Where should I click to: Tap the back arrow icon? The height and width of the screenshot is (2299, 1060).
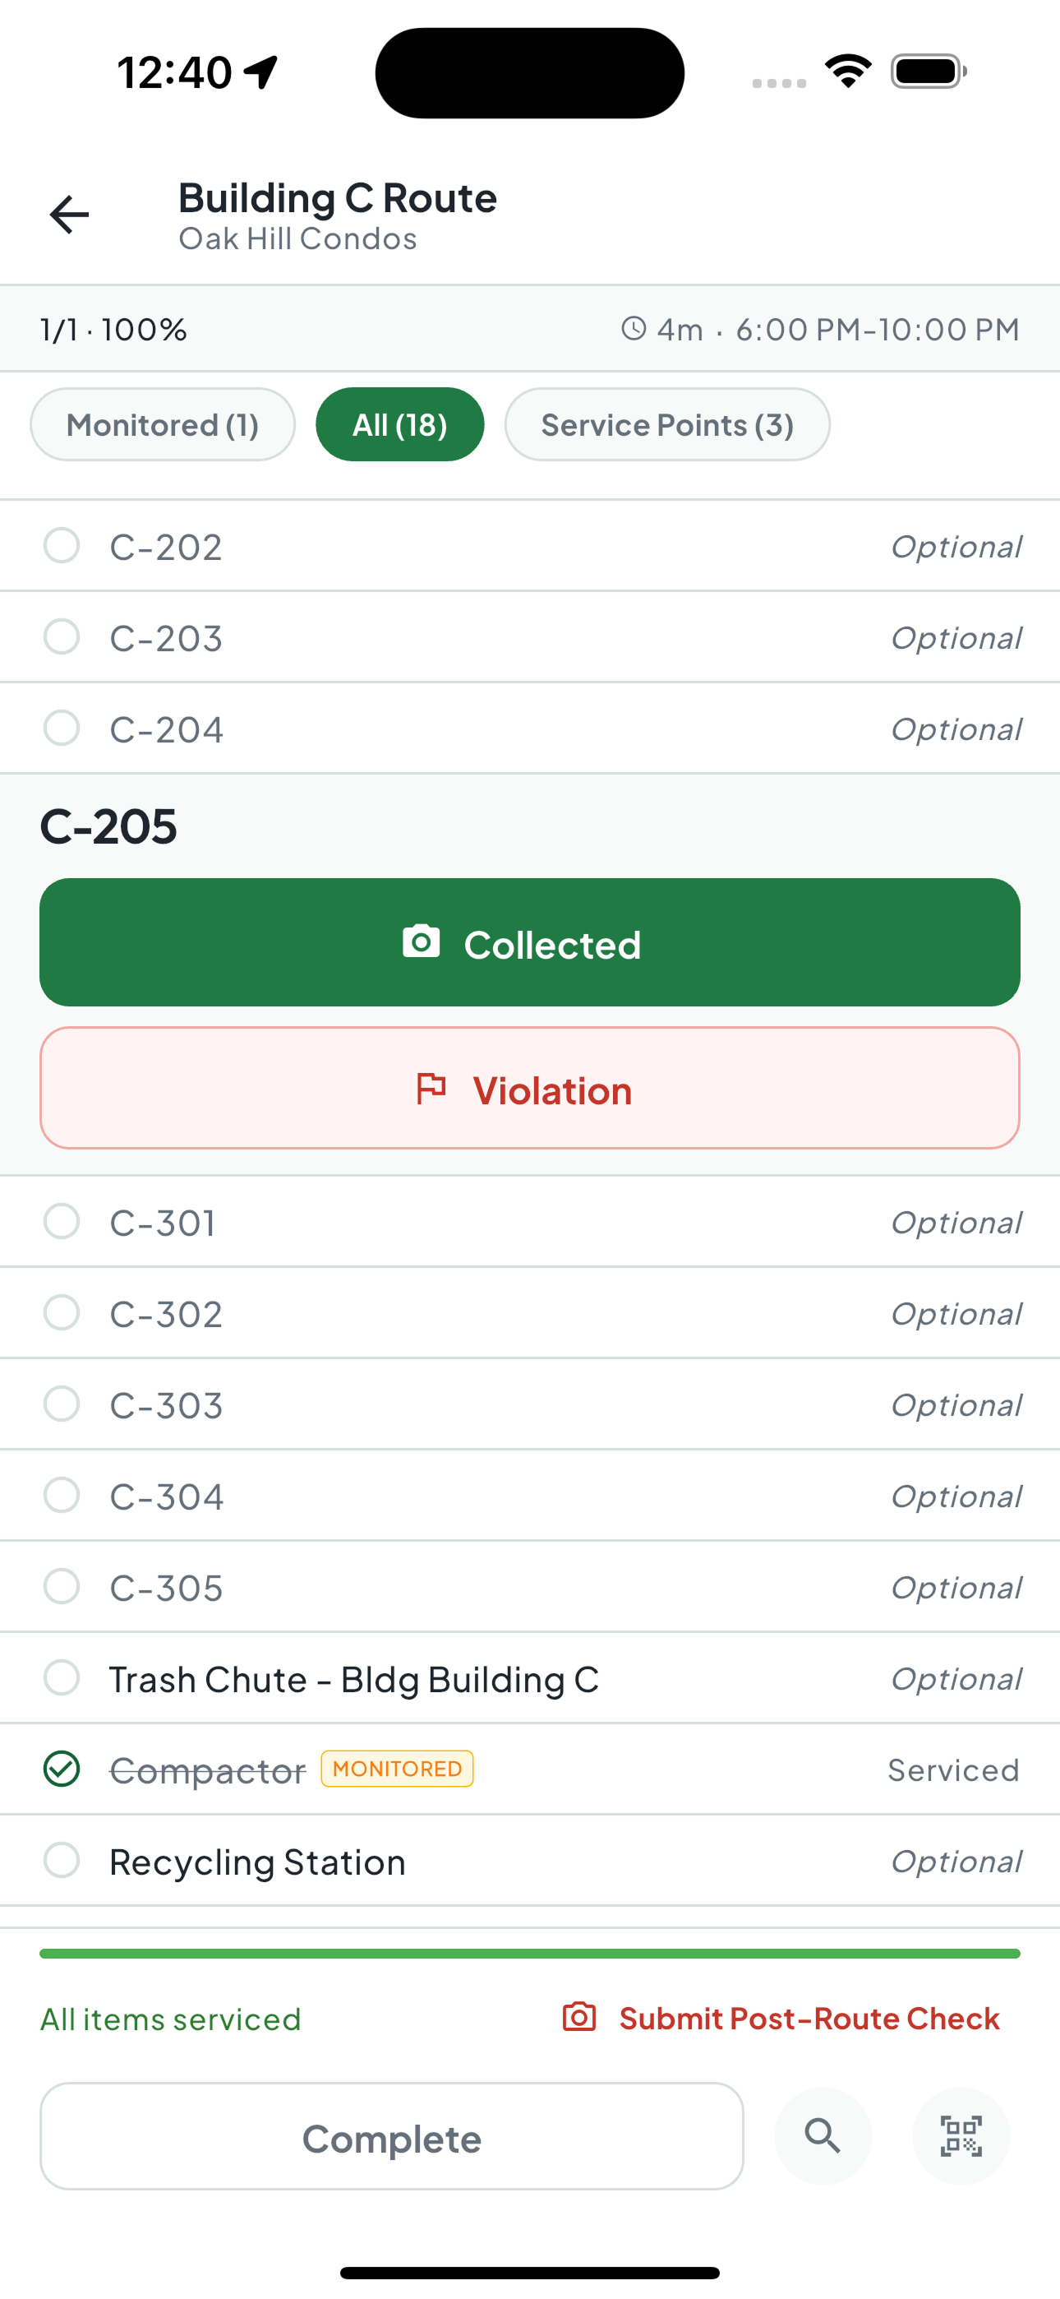(69, 215)
